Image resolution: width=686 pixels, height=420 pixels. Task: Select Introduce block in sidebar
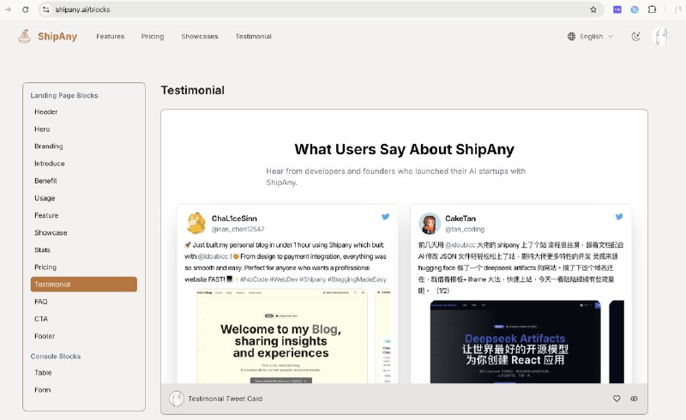[83, 163]
